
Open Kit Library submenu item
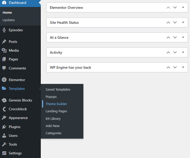[53, 119]
